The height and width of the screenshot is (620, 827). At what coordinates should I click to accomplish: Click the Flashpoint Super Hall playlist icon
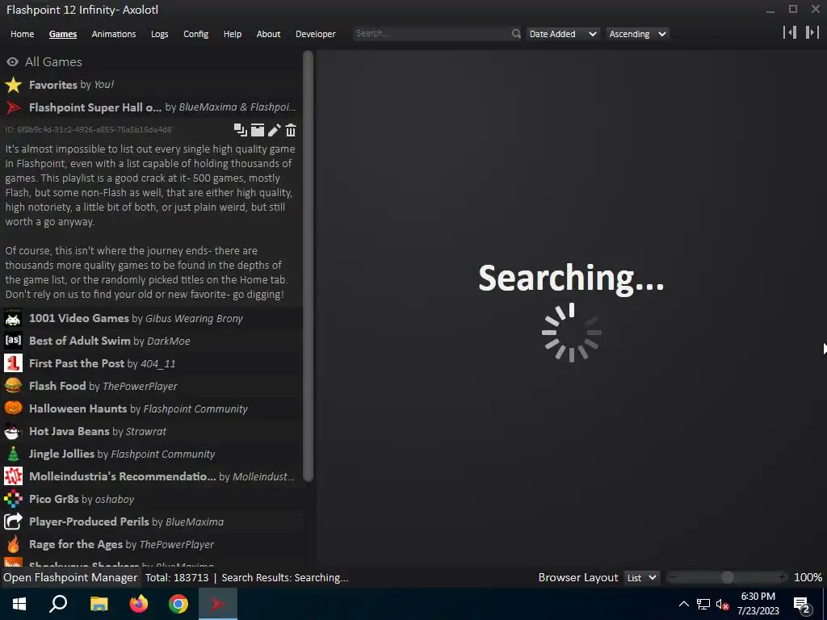click(x=13, y=107)
